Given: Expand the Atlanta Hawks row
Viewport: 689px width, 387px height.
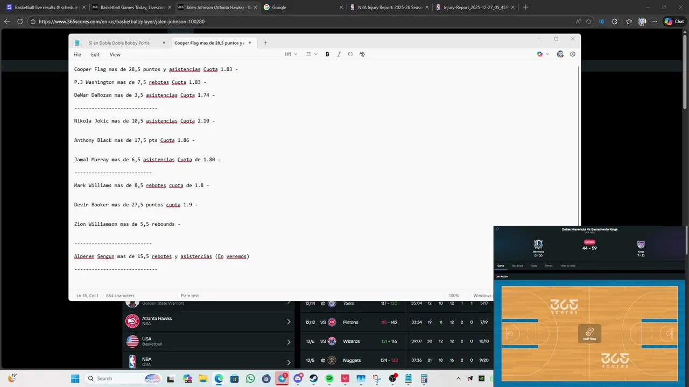Looking at the screenshot, I should click(209, 321).
